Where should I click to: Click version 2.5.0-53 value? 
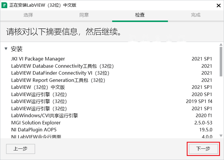pos(203,123)
